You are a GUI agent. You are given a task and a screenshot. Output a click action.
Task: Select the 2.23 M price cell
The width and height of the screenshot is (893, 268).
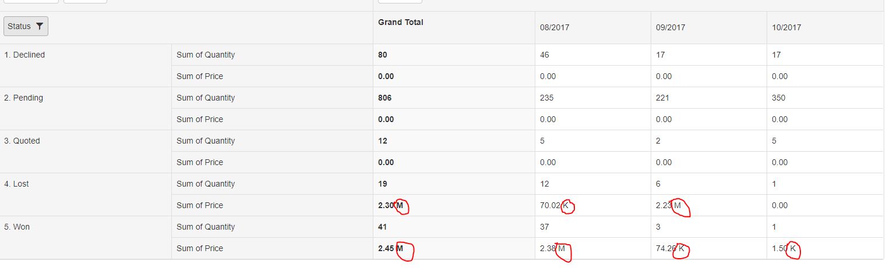pos(669,205)
